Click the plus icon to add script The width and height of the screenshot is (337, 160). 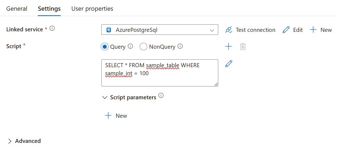pos(228,47)
